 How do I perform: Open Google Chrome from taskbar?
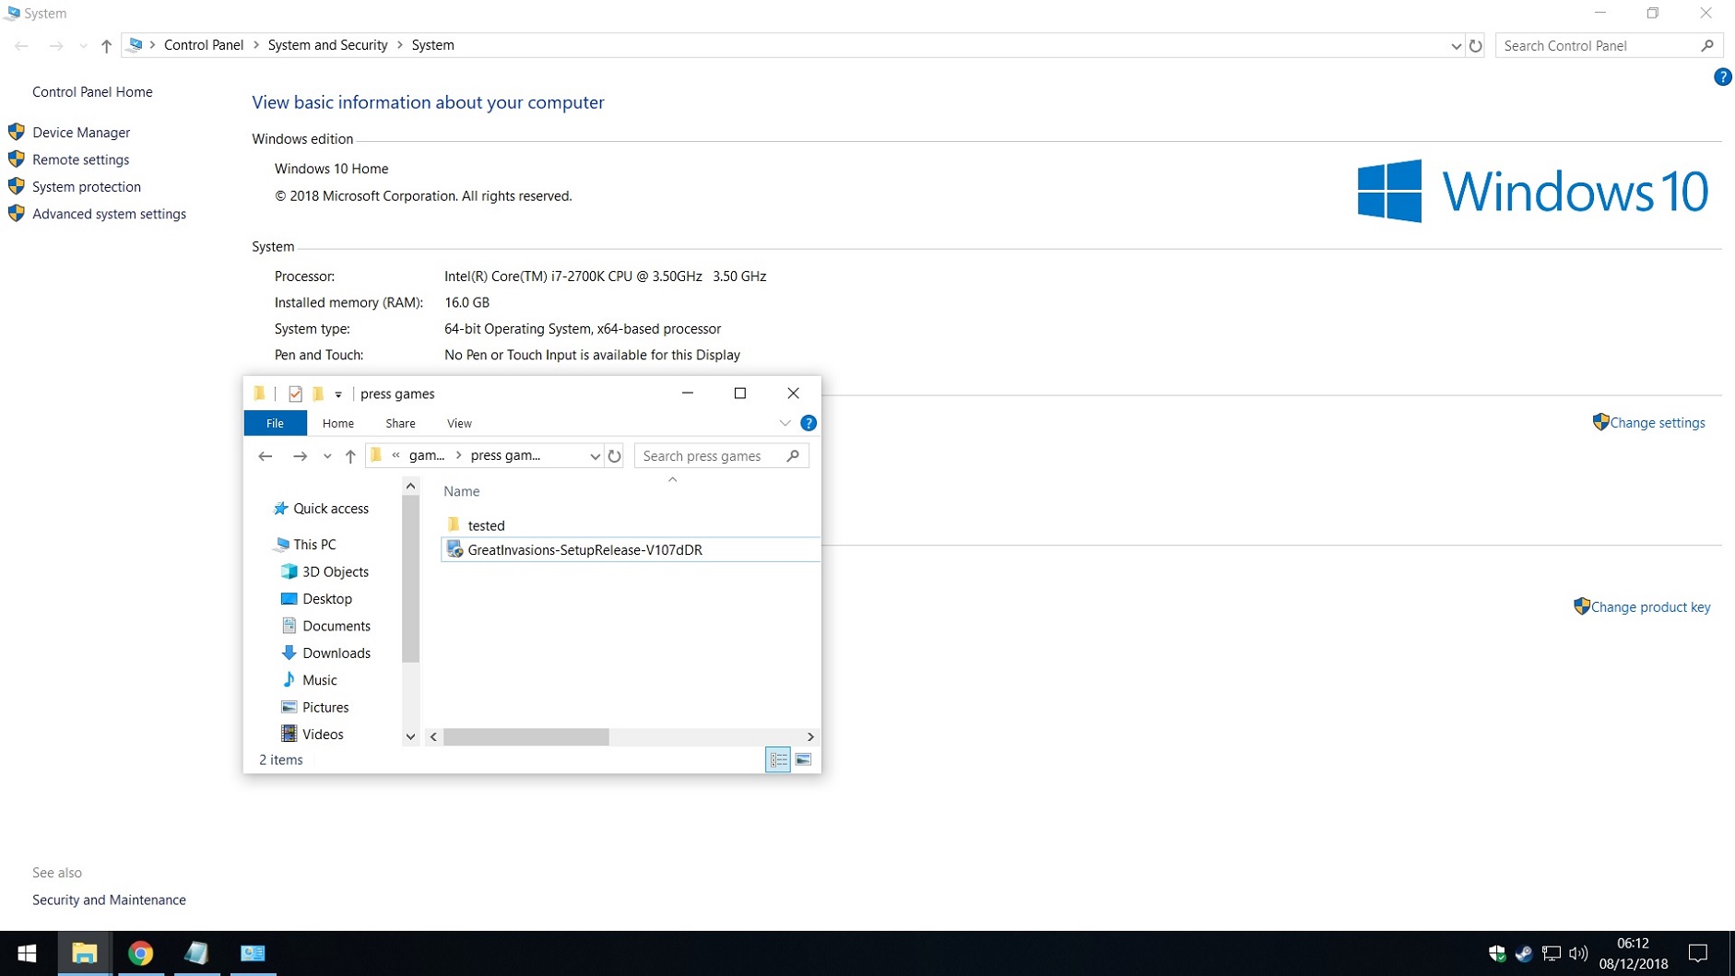coord(140,954)
